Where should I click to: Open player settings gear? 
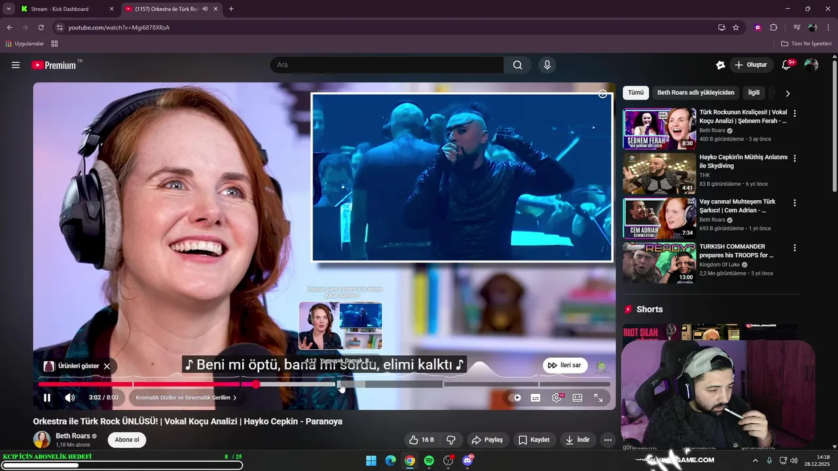[x=556, y=398]
